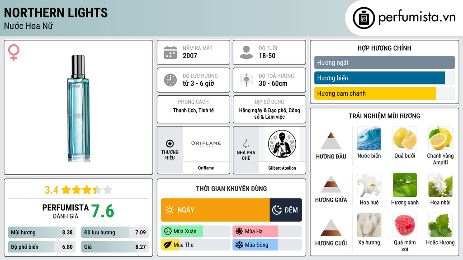Image resolution: width=463 pixels, height=260 pixels.
Task: Open the Quả bưởi note image
Action: click(x=405, y=138)
